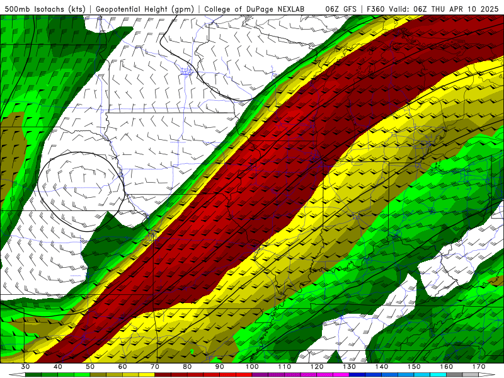Click the 150 label on the color scale

(414, 367)
